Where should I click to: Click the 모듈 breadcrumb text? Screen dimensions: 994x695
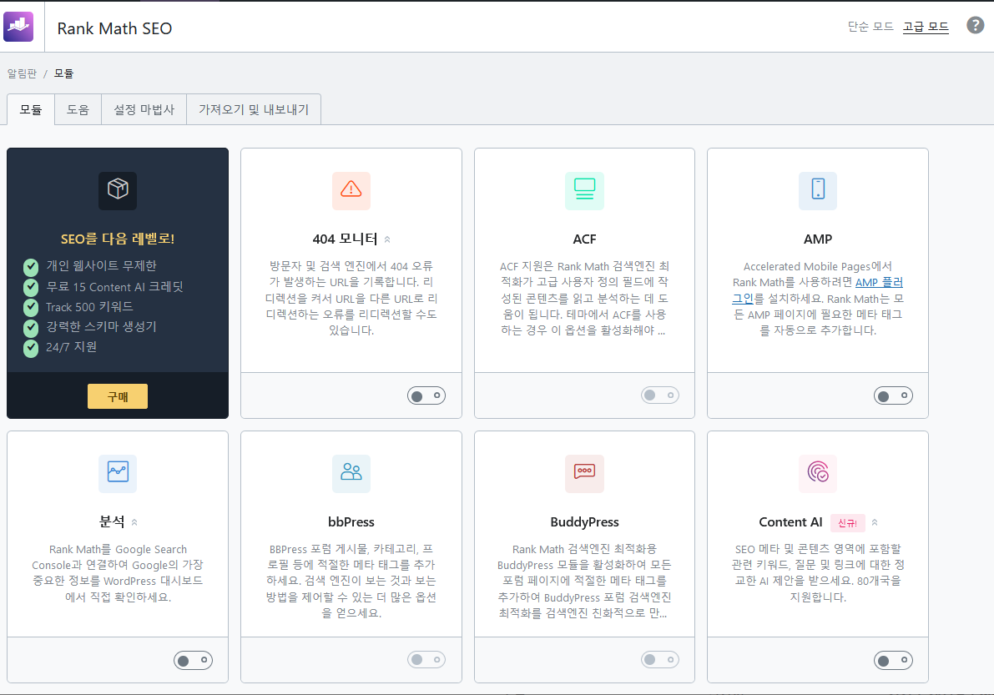point(64,73)
